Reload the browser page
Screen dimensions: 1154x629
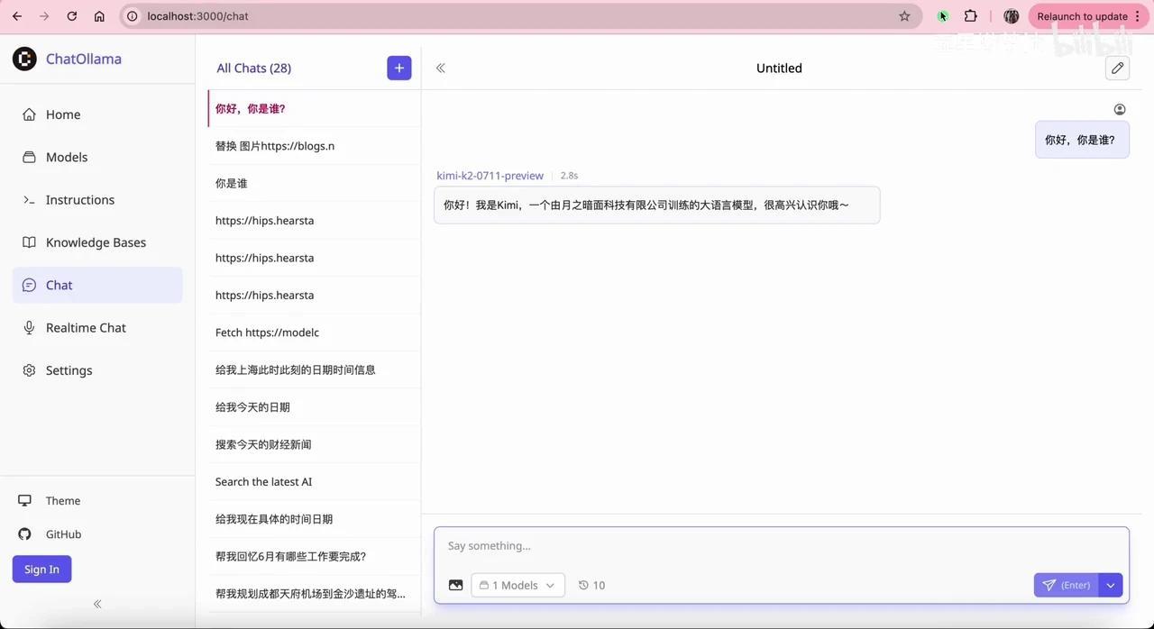(72, 16)
